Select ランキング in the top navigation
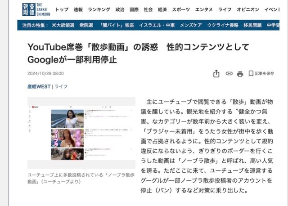This screenshot has width=288, height=206. coord(99,9)
